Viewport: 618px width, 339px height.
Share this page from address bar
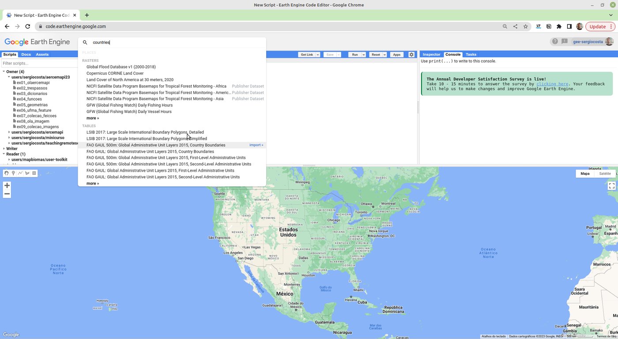(x=515, y=26)
